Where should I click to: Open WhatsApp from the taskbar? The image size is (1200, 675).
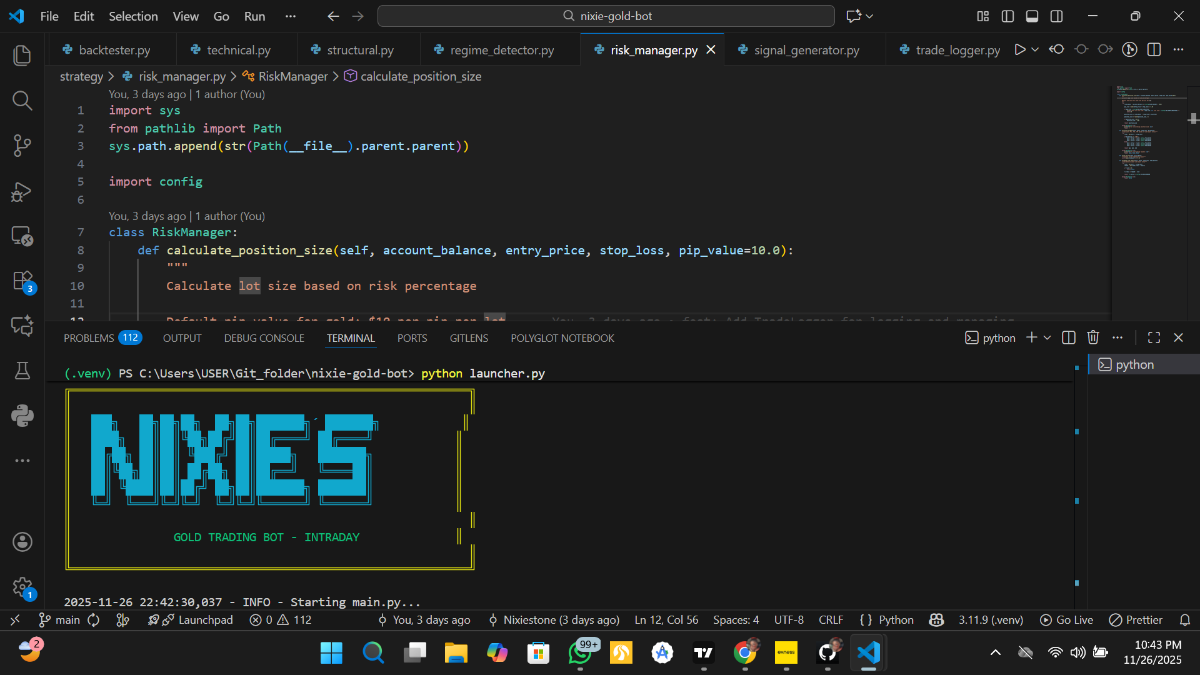[x=580, y=653]
